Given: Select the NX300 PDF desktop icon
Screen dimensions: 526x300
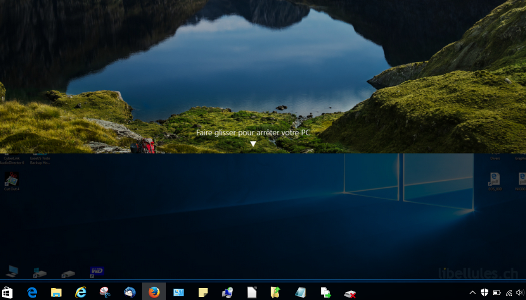Looking at the screenshot, I should tap(521, 181).
